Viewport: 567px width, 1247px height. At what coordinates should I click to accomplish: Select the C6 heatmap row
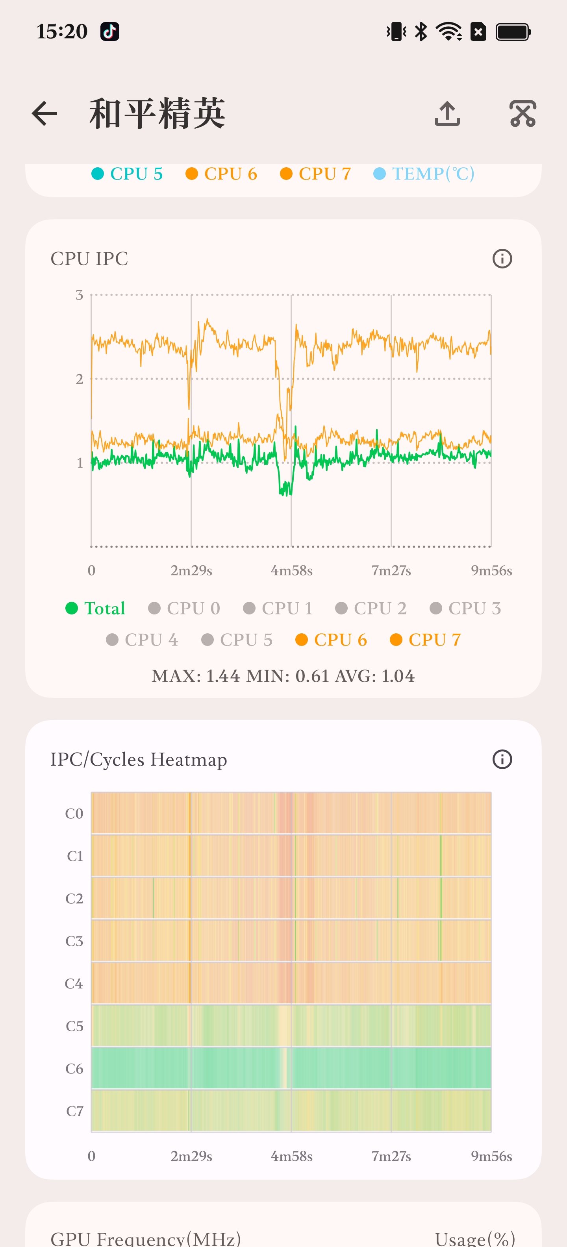291,1068
